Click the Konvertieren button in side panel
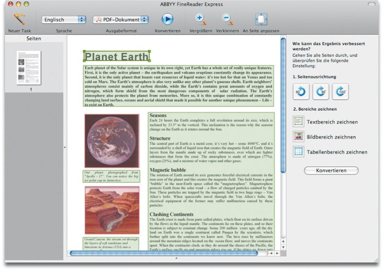Image resolution: width=383 pixels, height=270 pixels. [331, 171]
